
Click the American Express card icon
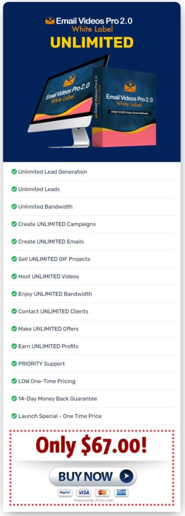click(x=121, y=493)
